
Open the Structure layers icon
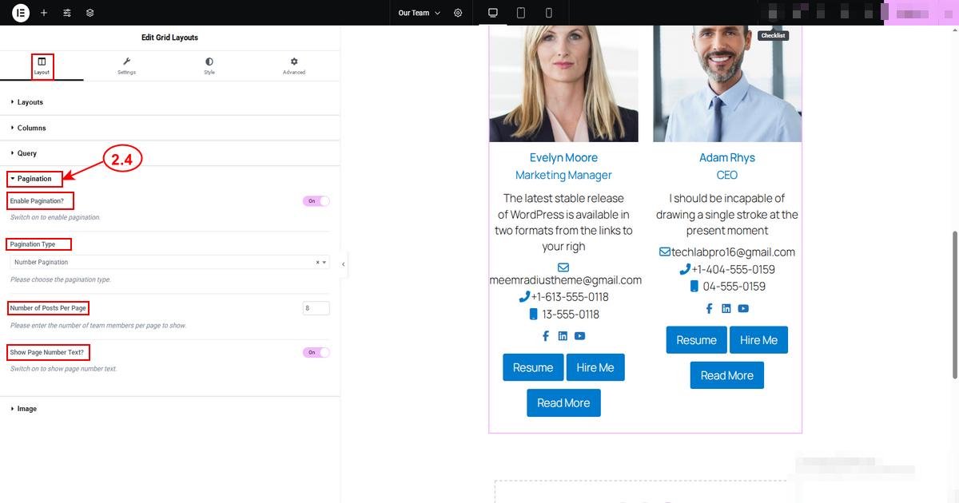tap(90, 13)
